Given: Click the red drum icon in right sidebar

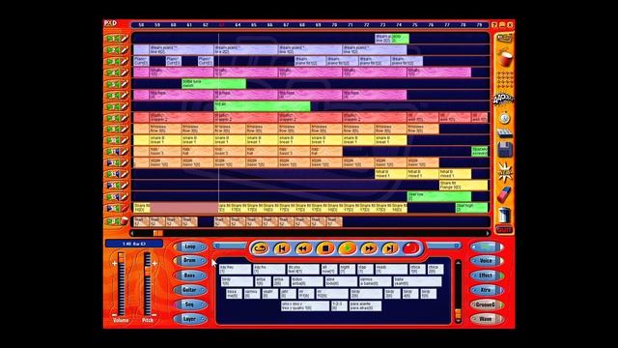Looking at the screenshot, I should tap(505, 59).
